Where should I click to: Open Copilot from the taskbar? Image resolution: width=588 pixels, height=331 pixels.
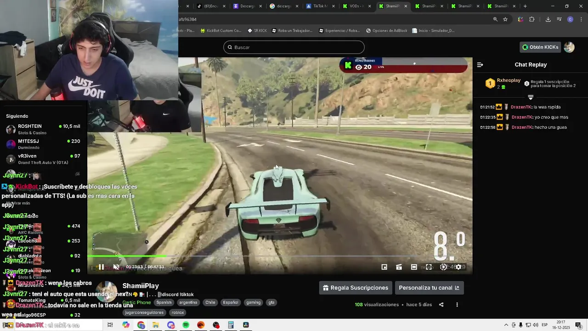click(x=126, y=325)
